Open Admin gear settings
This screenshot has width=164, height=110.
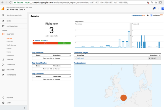pyautogui.click(x=3, y=103)
